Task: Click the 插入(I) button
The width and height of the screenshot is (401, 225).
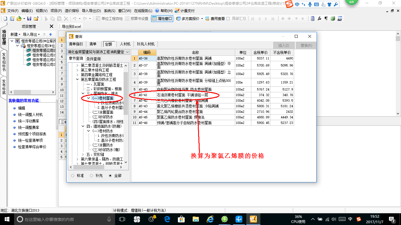Action: [x=284, y=45]
